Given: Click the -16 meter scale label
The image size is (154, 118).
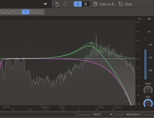Looking at the screenshot, I should pyautogui.click(x=150, y=45).
